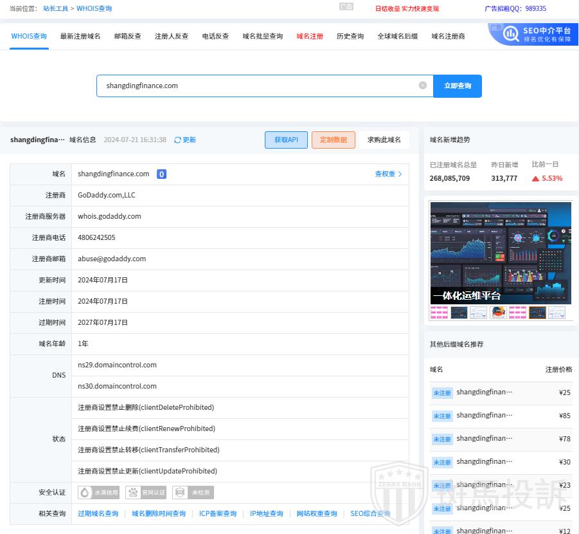Open the ICP备案查询 link
This screenshot has height=534, width=579.
click(218, 514)
